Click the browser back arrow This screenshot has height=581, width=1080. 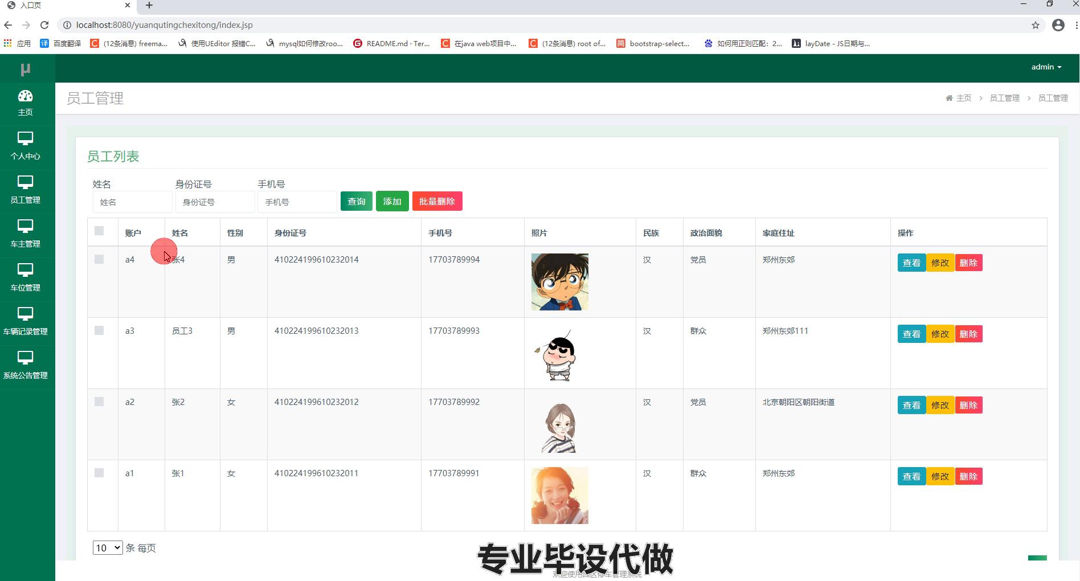coord(8,25)
